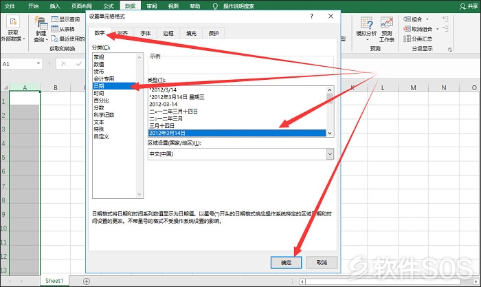Switch to the Page Layout (页面布局) tab
Image resolution: width=481 pixels, height=287 pixels.
[82, 6]
